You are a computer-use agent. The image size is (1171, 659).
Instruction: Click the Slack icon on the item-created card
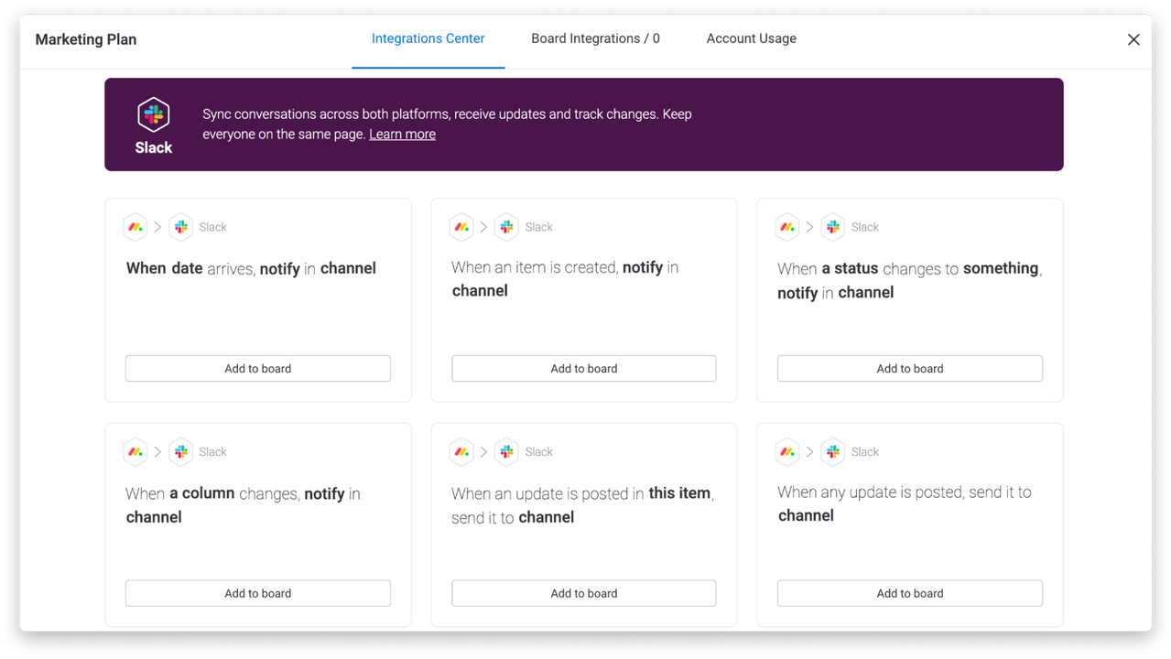pyautogui.click(x=506, y=227)
